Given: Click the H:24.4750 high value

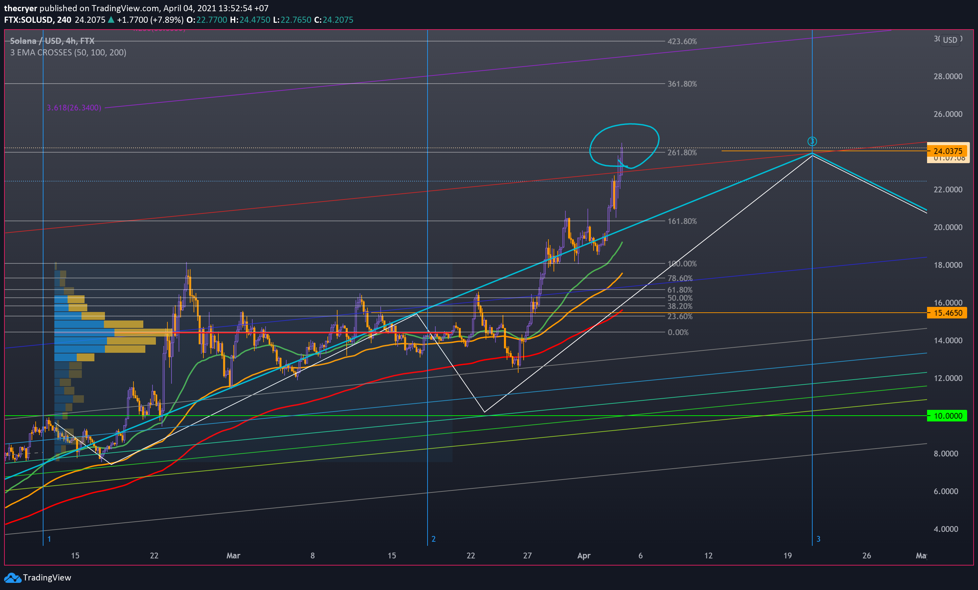Looking at the screenshot, I should (x=250, y=20).
